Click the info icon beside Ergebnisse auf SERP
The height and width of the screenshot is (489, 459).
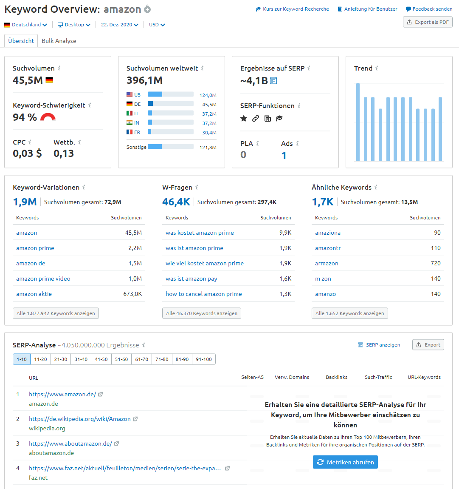click(309, 68)
